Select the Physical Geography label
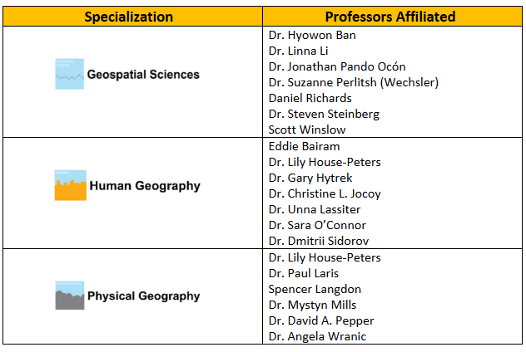Viewport: 526px width, 352px height. [143, 296]
